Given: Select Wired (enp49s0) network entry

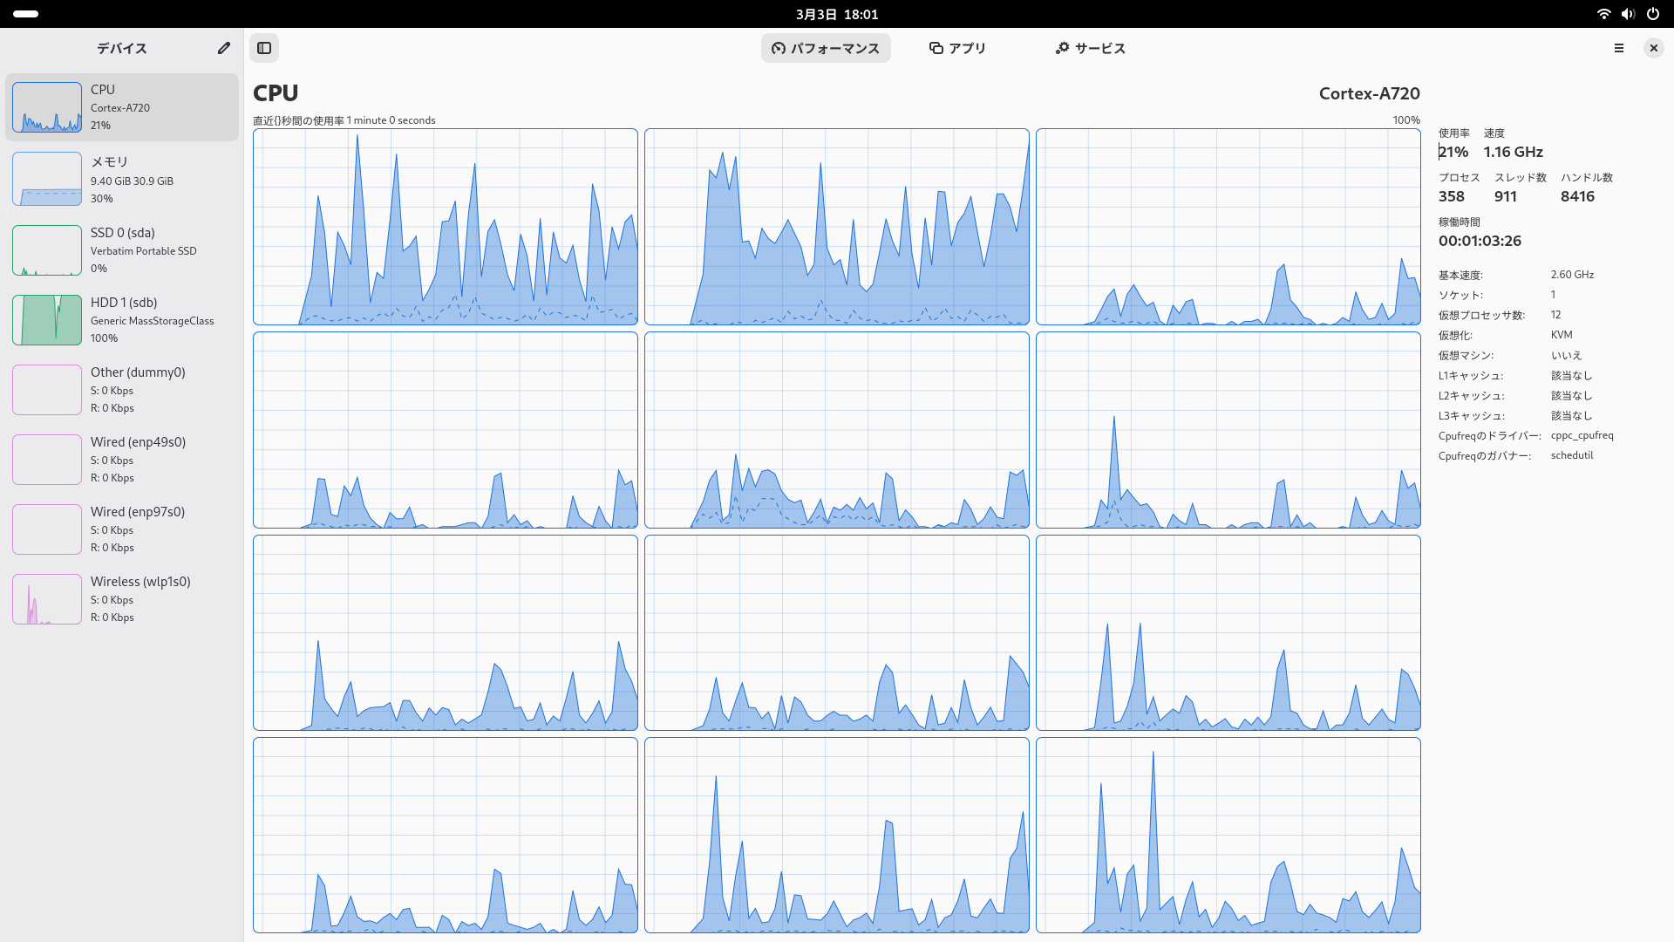Looking at the screenshot, I should 122,459.
